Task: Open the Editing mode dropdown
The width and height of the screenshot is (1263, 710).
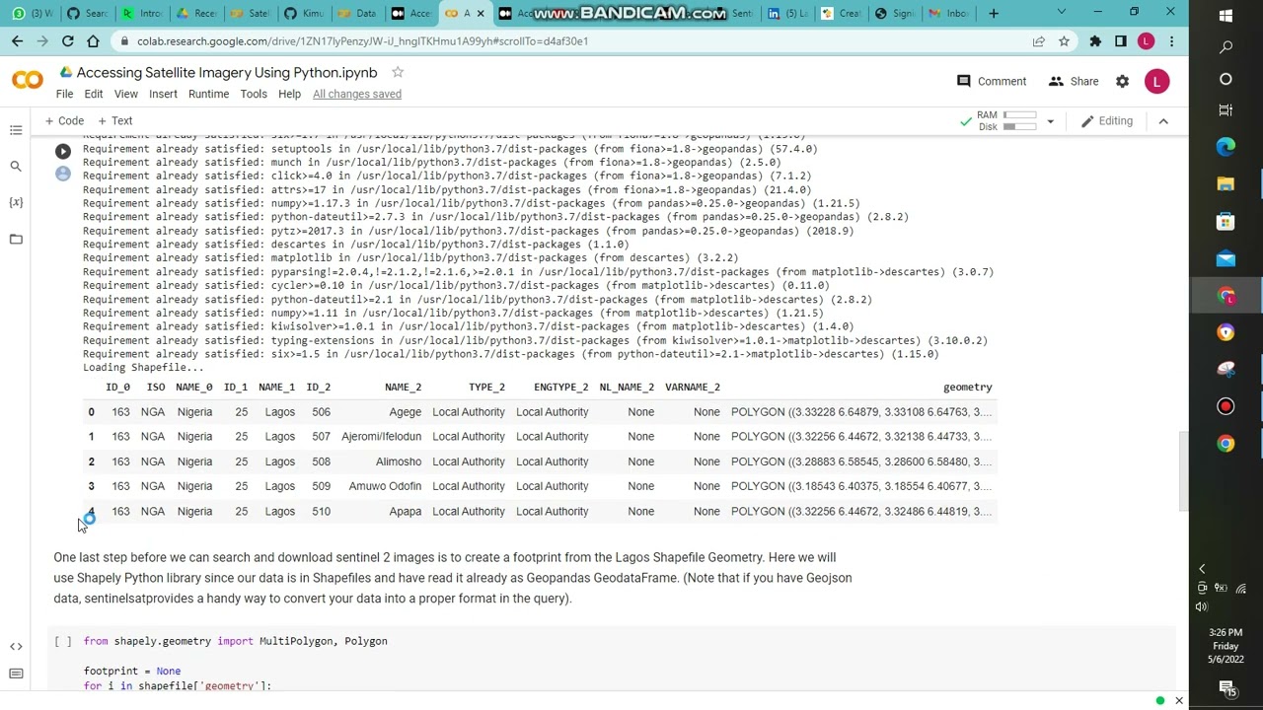Action: 1107,121
